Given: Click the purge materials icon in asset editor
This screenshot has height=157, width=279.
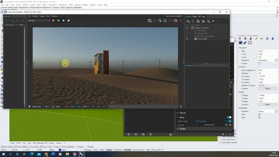Looking at the screenshot, I should (x=129, y=134).
